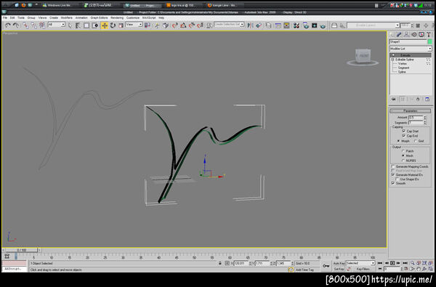Open the Utilities command panel tab
Image resolution: width=436 pixels, height=287 pixels.
[429, 34]
